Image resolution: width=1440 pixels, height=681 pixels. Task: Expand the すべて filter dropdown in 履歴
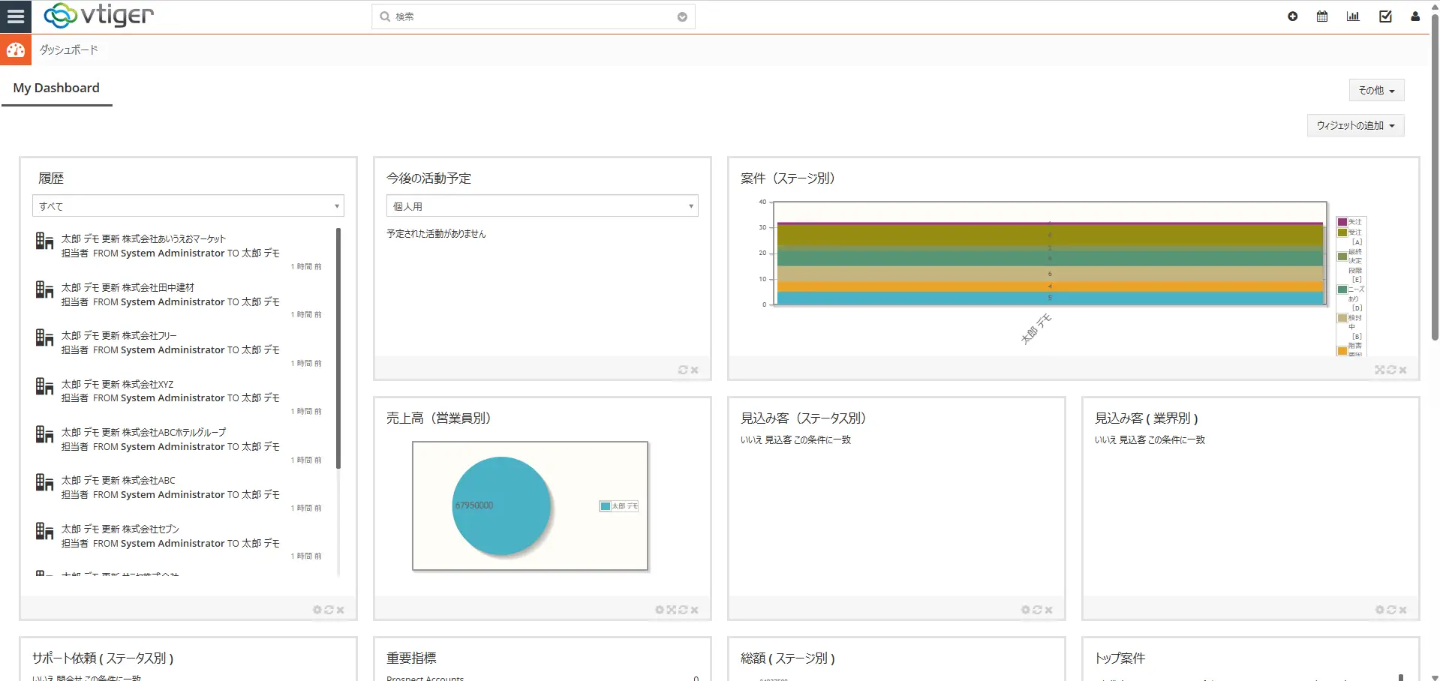pyautogui.click(x=188, y=206)
